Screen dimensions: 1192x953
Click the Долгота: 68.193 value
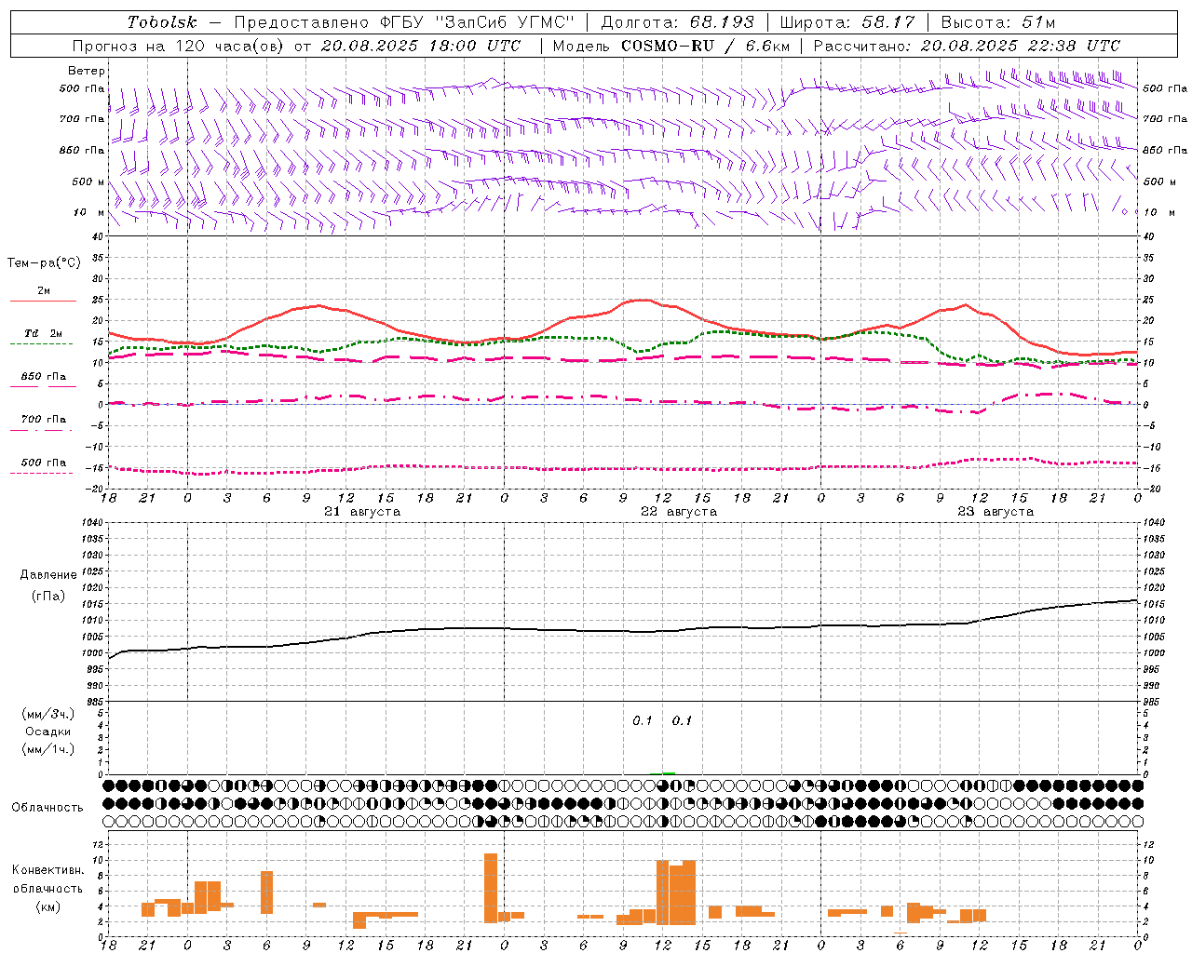click(x=678, y=22)
